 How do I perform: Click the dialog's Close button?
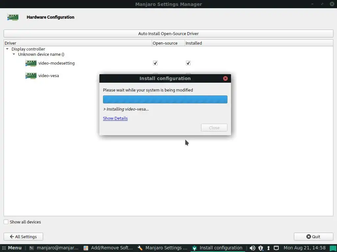214,128
